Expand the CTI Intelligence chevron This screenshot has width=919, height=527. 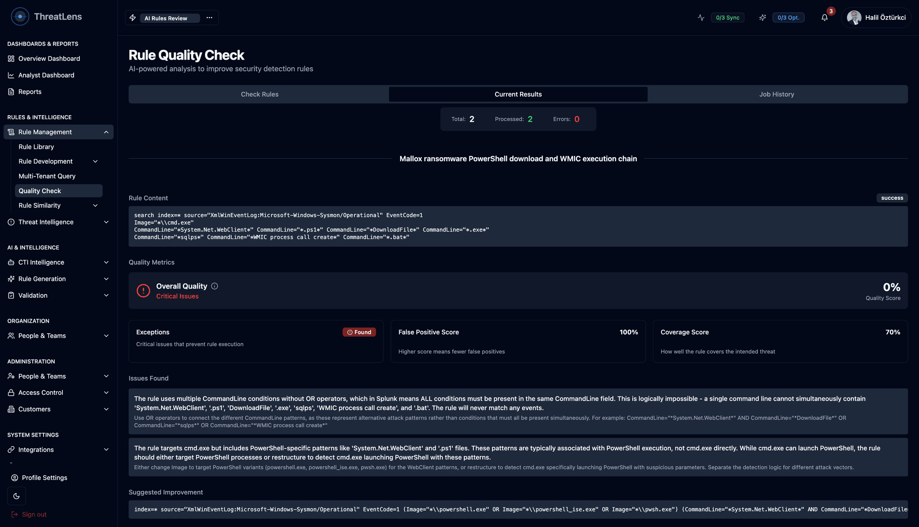click(x=106, y=263)
